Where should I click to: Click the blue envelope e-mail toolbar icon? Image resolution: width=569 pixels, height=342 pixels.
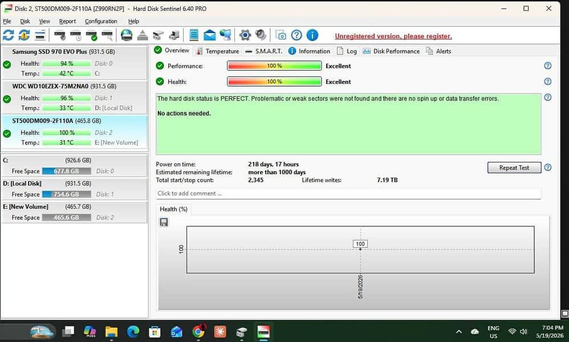210,35
